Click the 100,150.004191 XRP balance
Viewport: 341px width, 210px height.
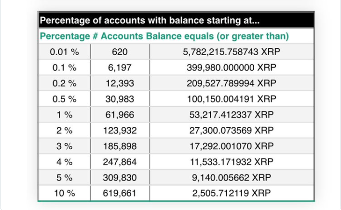pyautogui.click(x=232, y=99)
